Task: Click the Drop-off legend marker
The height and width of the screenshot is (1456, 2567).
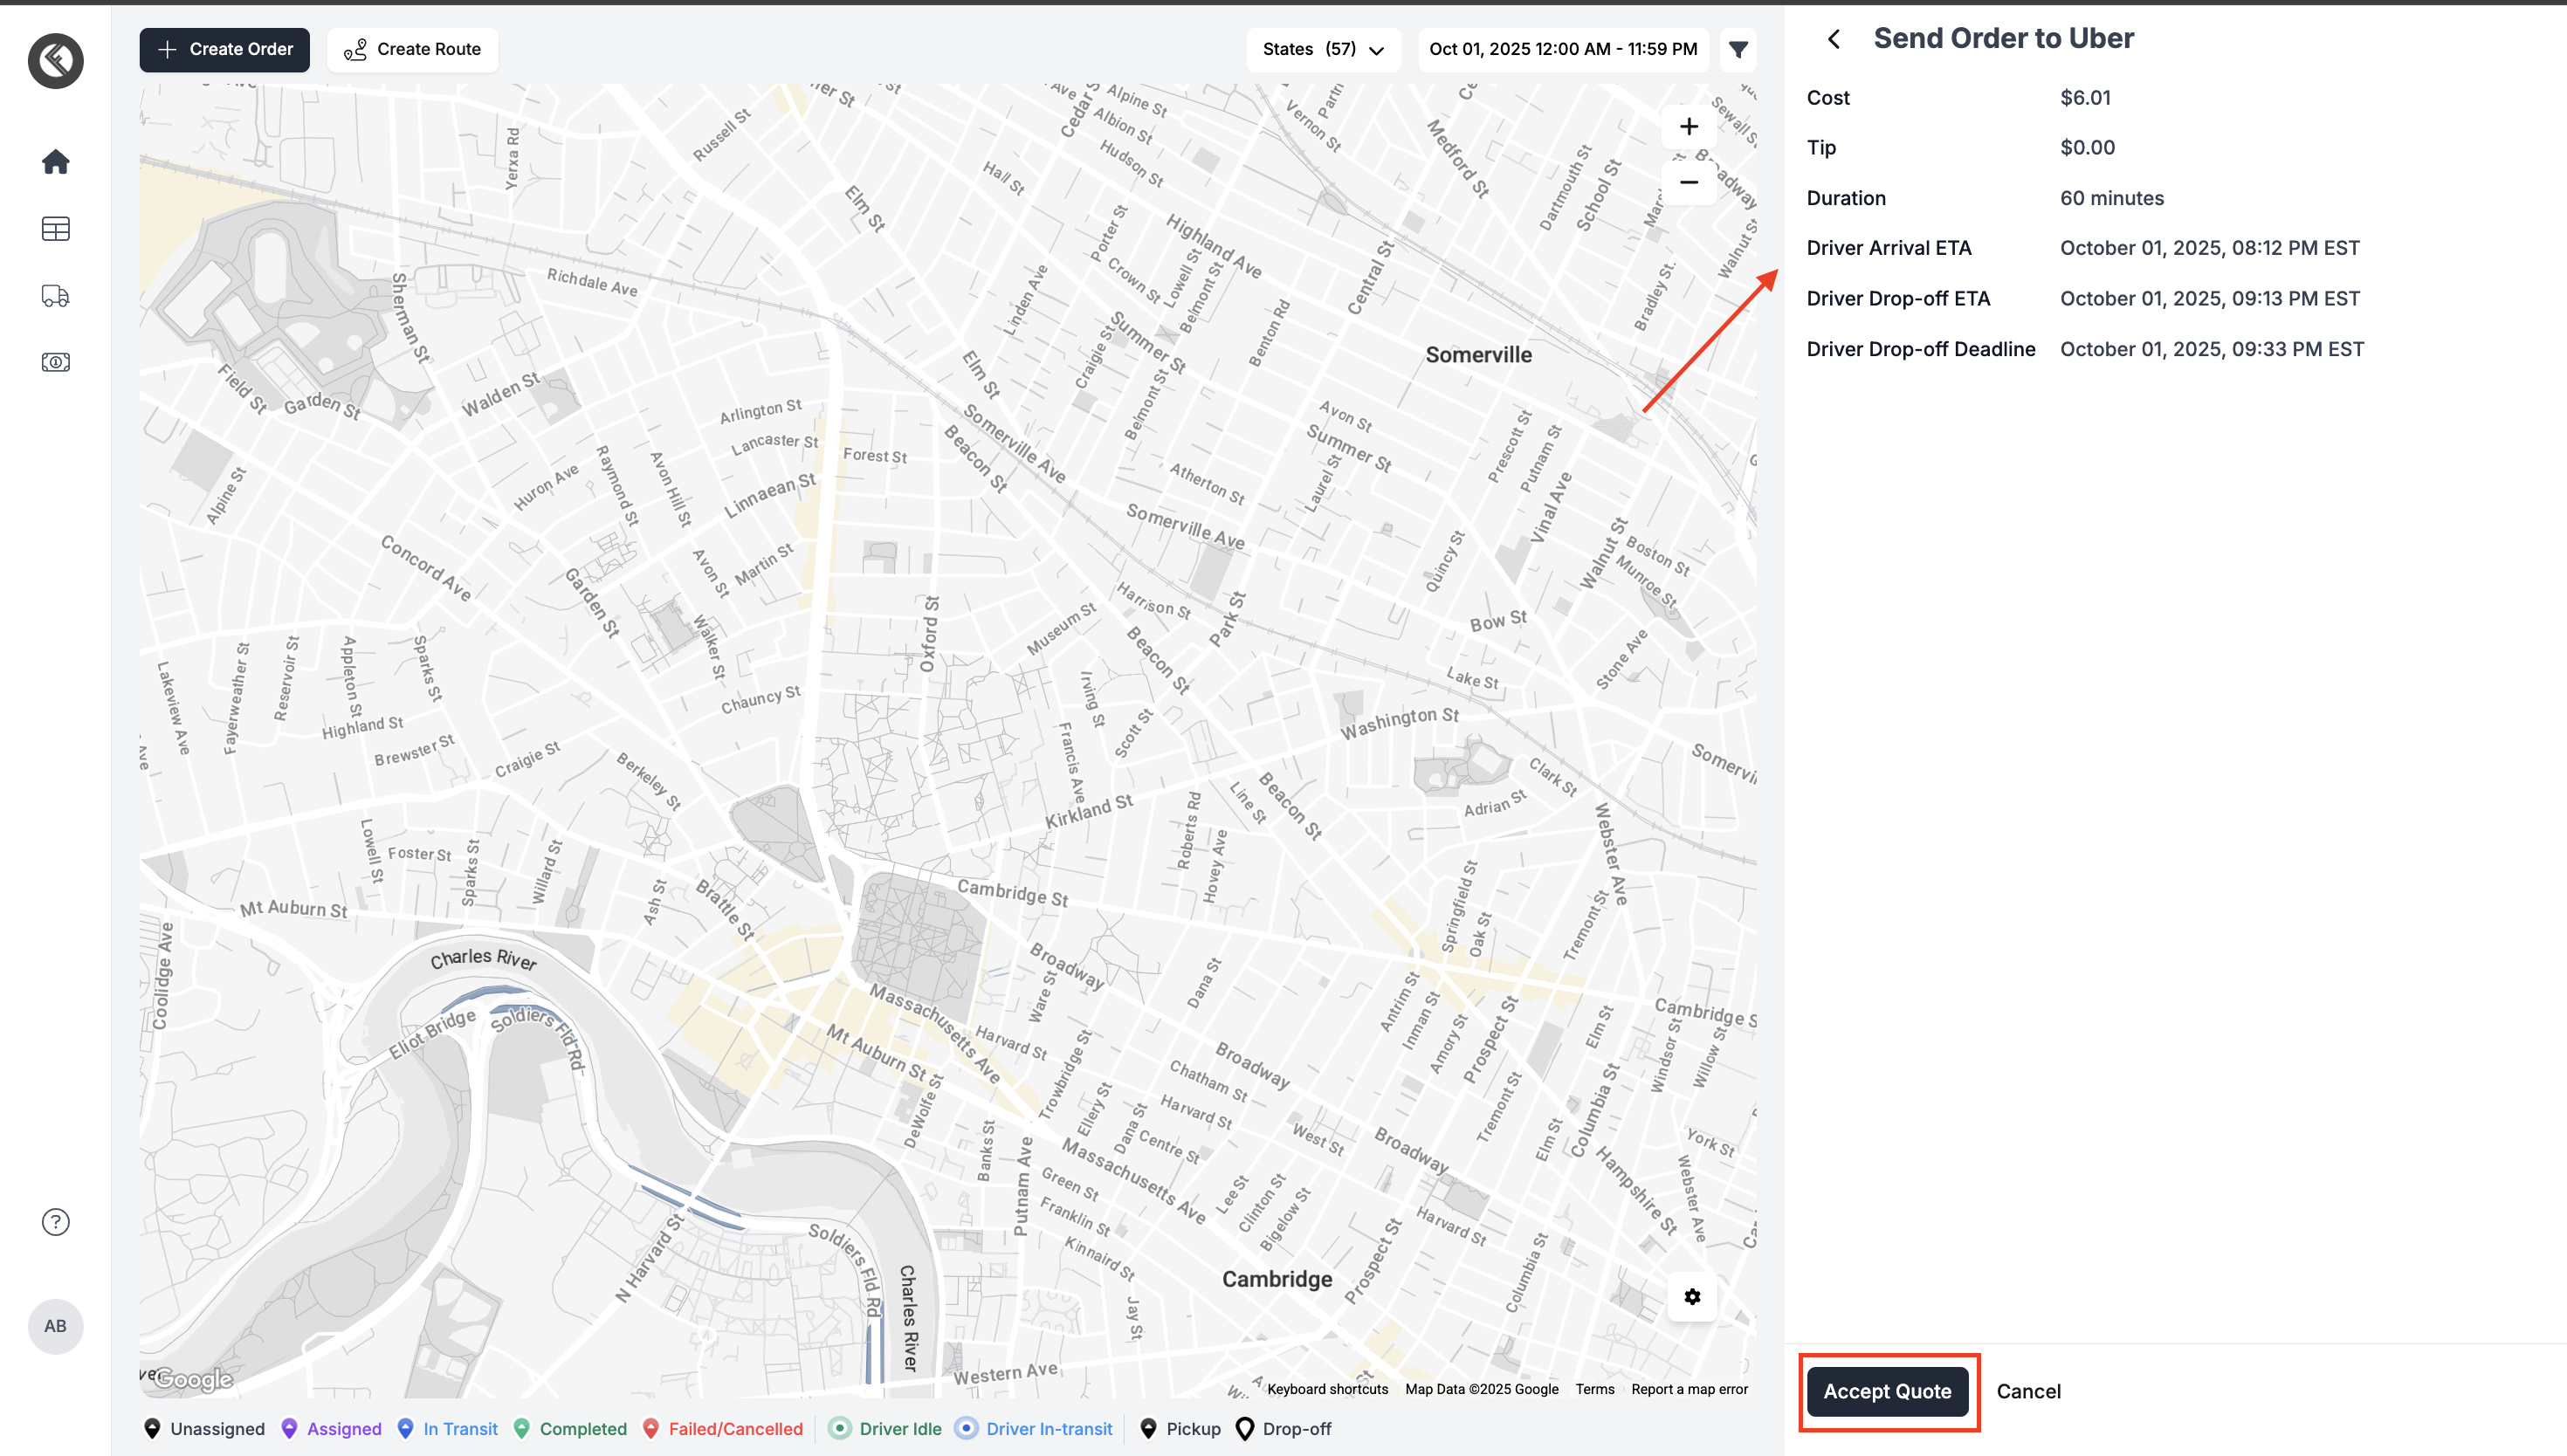Action: (x=1244, y=1428)
